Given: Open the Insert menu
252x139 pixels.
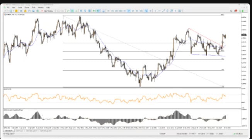Looking at the screenshot, I should point(20,7).
